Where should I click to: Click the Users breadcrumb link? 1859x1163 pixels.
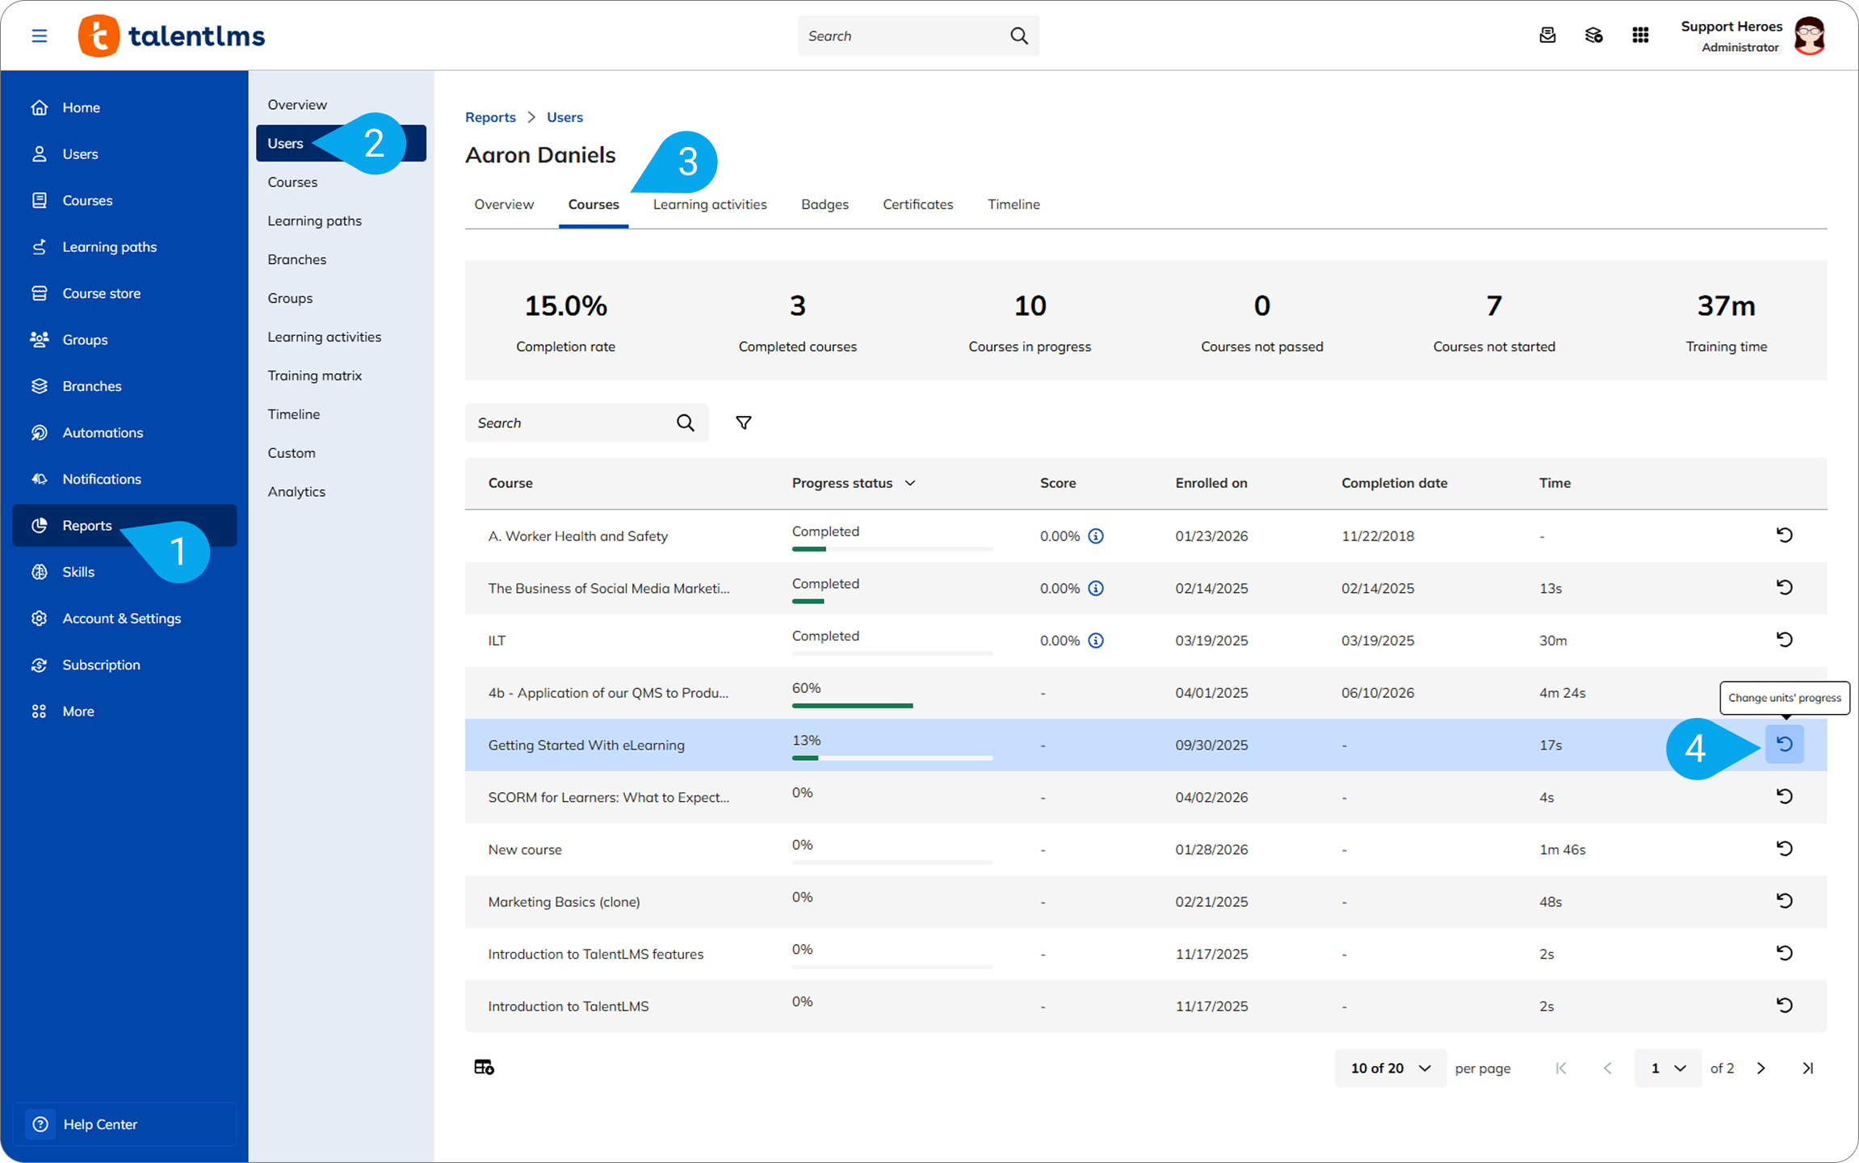click(x=564, y=117)
